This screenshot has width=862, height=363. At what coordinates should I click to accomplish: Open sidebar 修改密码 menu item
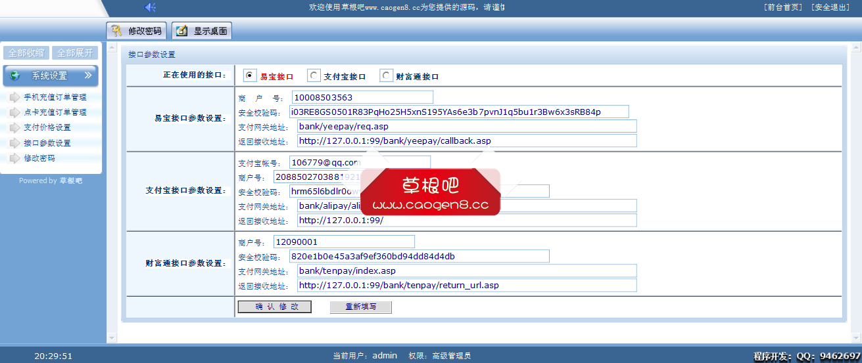coord(39,158)
